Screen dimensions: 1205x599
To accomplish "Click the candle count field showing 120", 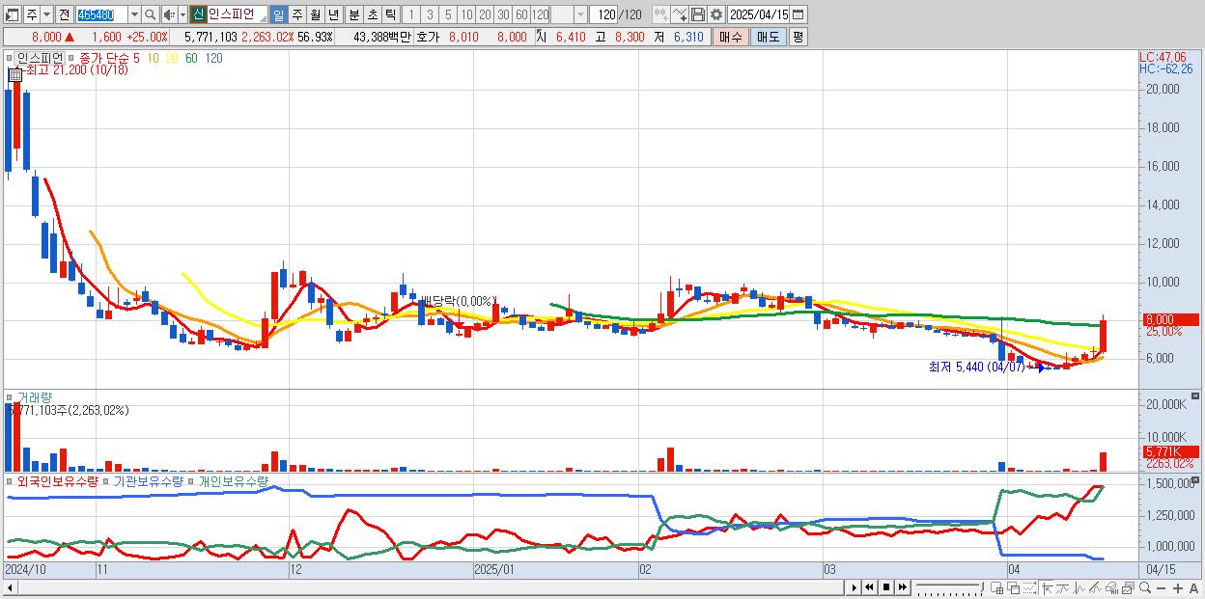I will tap(604, 14).
